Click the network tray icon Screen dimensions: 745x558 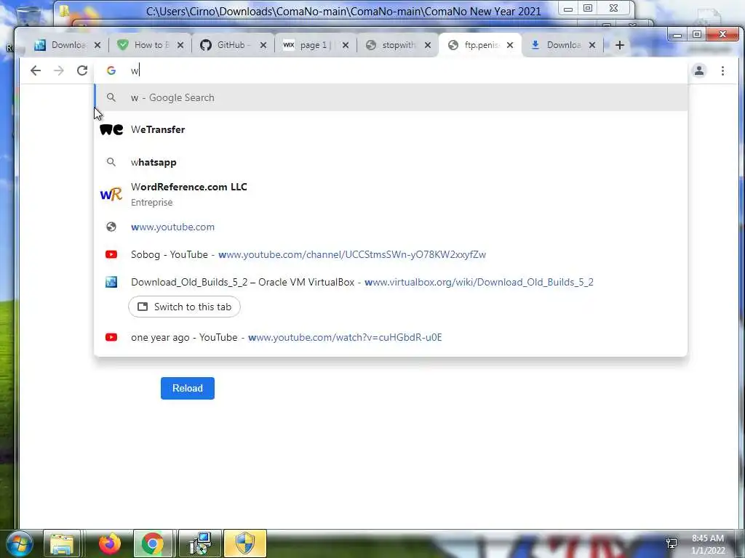point(672,543)
